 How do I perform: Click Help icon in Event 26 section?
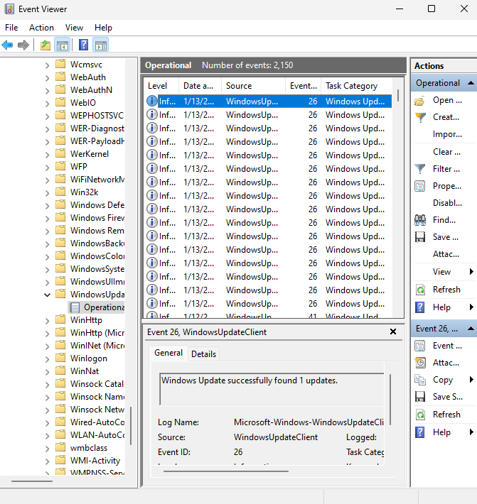click(420, 432)
